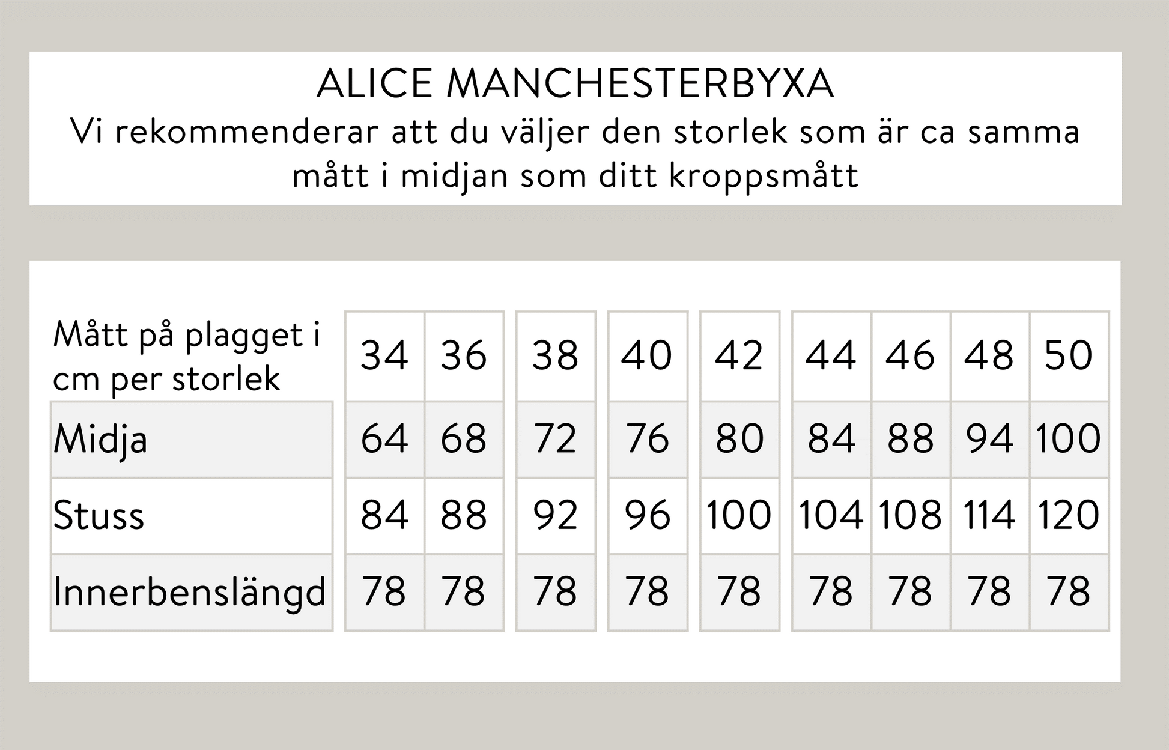
Task: Click Midja value 100 for size 50
Action: point(1068,438)
